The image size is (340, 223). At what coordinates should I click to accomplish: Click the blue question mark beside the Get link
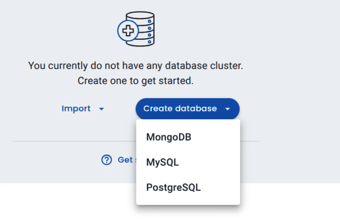[106, 160]
